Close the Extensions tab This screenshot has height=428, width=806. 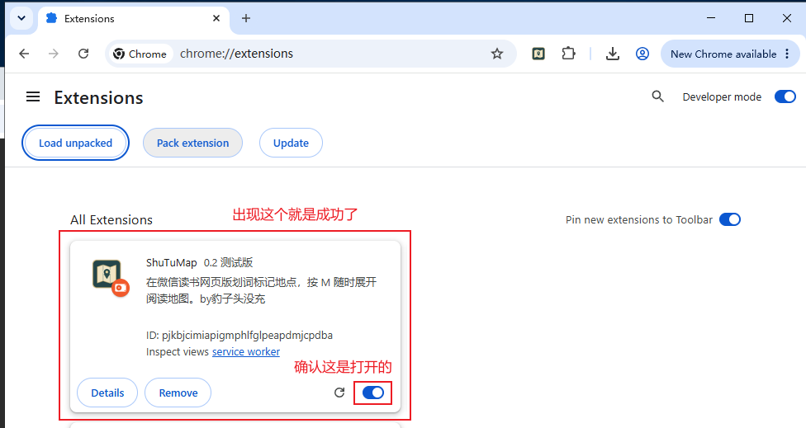tap(216, 18)
